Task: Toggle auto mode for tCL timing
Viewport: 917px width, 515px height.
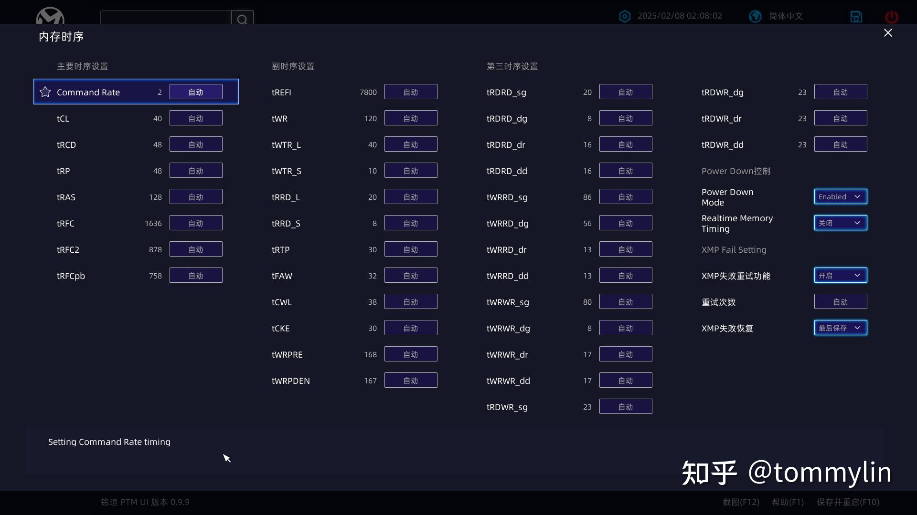Action: pyautogui.click(x=195, y=118)
